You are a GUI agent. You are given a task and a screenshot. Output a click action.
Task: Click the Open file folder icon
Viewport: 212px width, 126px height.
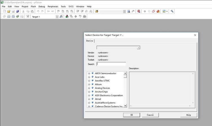pos(9,11)
